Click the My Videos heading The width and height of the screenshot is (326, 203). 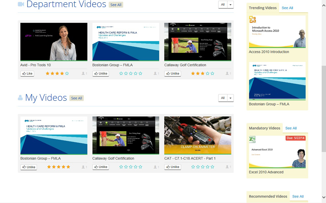pyautogui.click(x=46, y=98)
